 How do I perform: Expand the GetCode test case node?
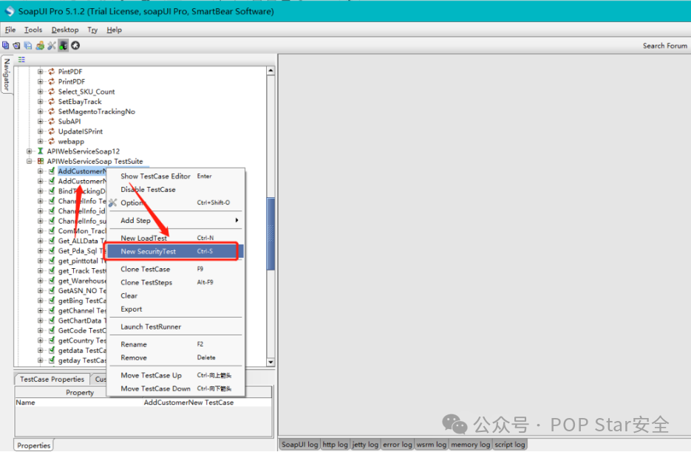point(40,330)
